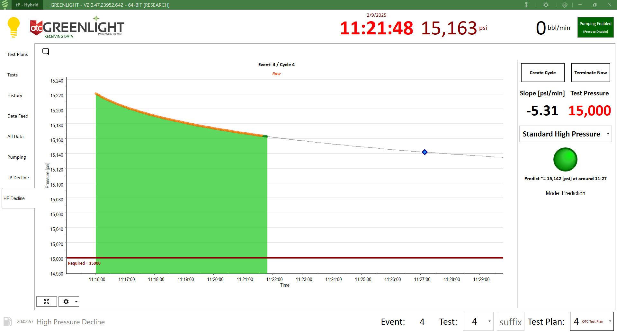Viewport: 617px width, 334px height.
Task: Click the yellow light bulb icon
Action: (x=13, y=27)
